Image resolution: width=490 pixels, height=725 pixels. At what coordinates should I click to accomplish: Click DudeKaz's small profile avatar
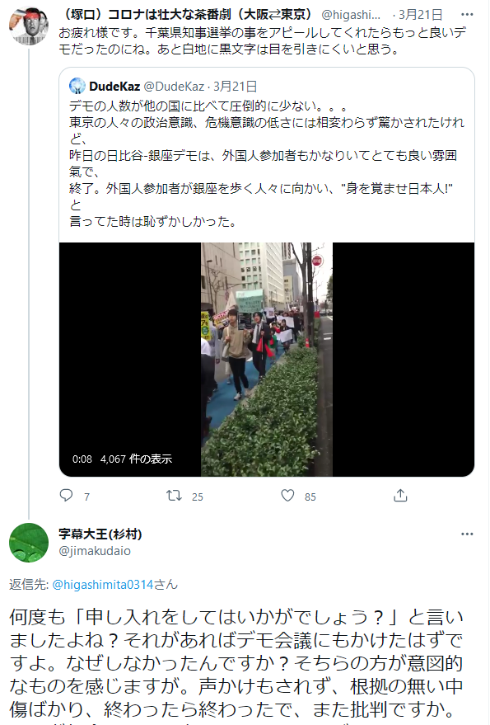pyautogui.click(x=77, y=86)
